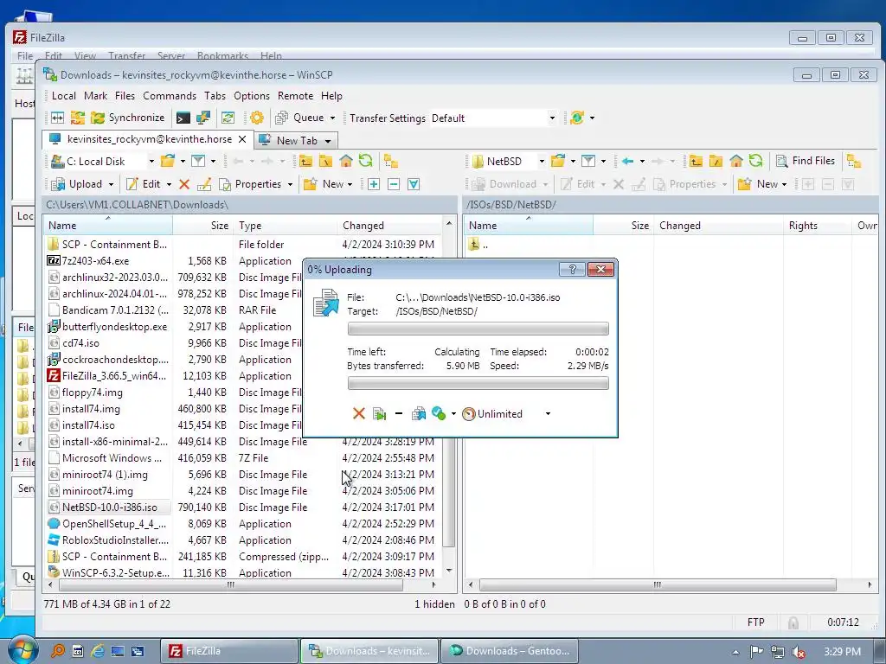Screen dimensions: 886x664
Task: Click the Synchronize button
Action: (128, 118)
